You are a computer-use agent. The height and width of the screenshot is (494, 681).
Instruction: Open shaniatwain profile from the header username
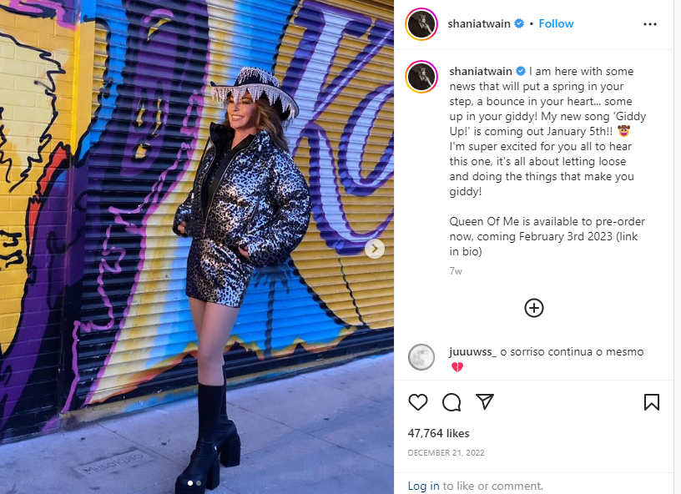coord(478,23)
